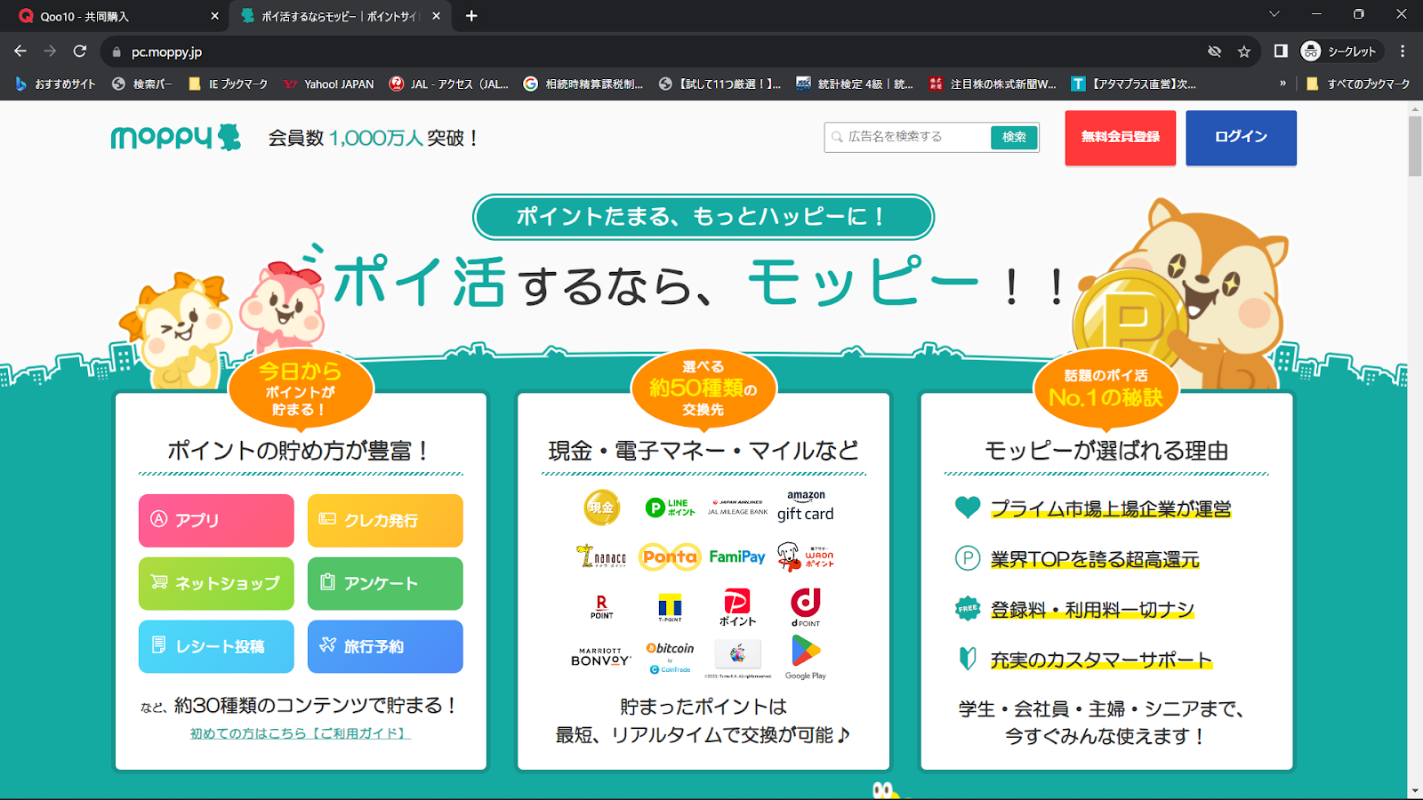Click the green 検索 button
Viewport: 1423px width, 800px height.
pyautogui.click(x=1014, y=137)
